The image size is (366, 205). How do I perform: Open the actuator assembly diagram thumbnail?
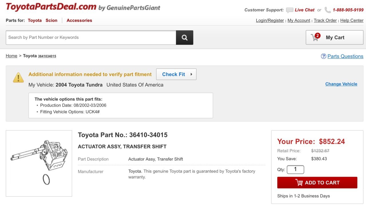click(39, 163)
